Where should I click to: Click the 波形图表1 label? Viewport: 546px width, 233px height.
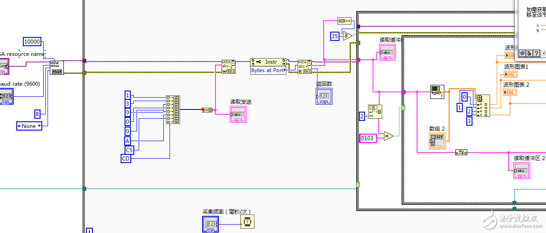[516, 66]
